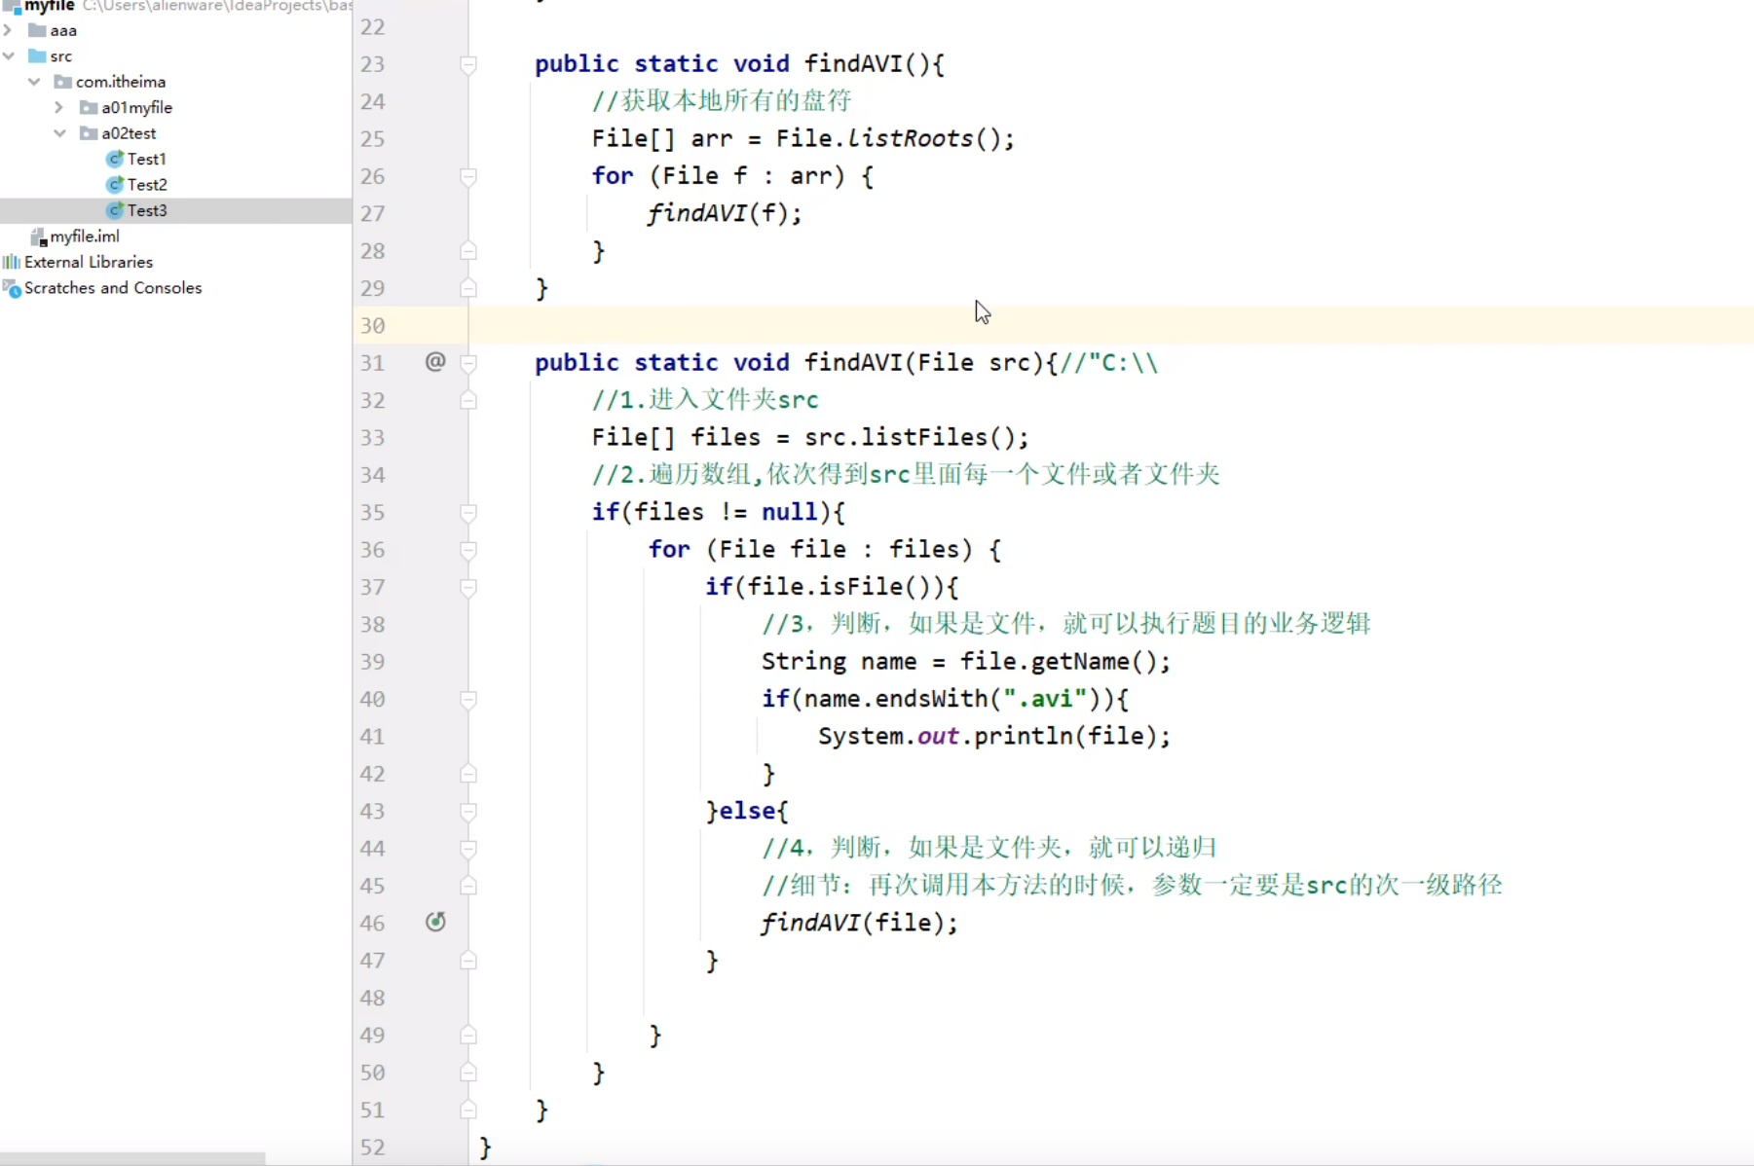Collapse the a02test package chevron
Screen dimensions: 1754x1166
pyautogui.click(x=59, y=133)
